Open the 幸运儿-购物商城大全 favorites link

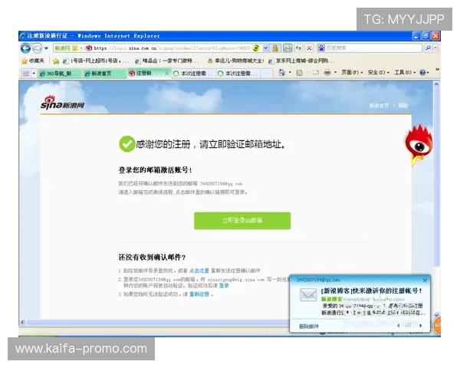point(235,61)
